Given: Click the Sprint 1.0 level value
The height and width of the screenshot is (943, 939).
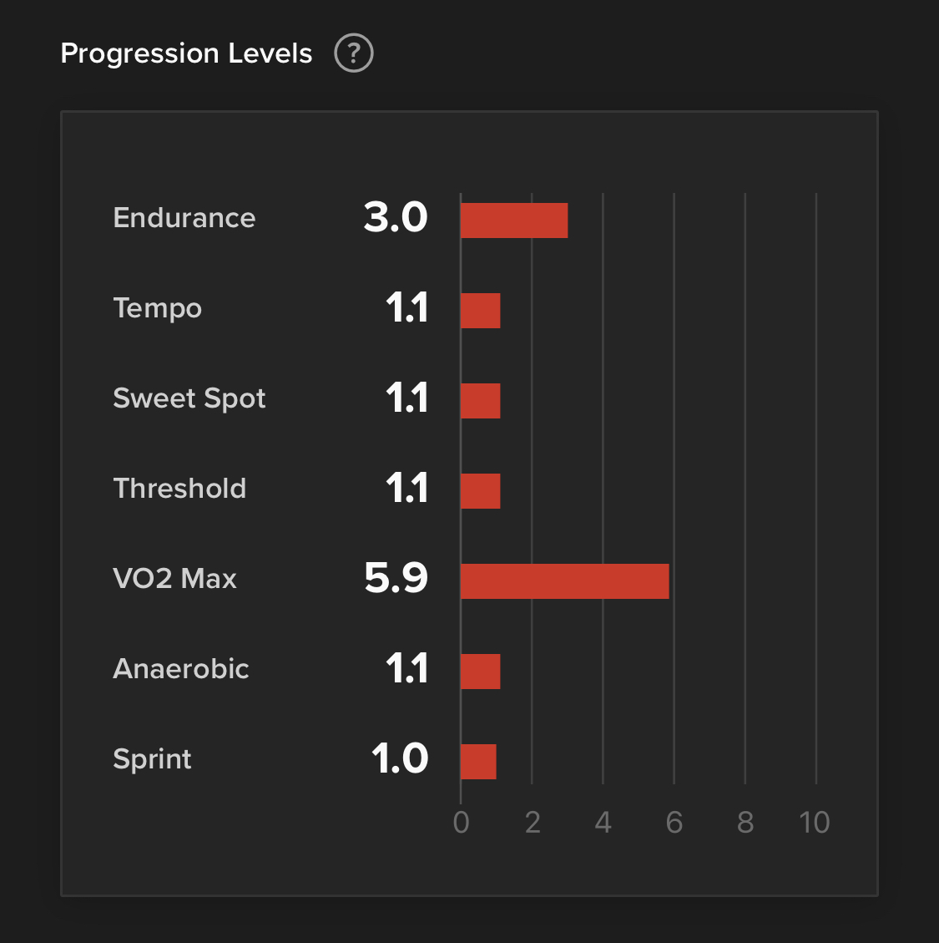Looking at the screenshot, I should coord(400,758).
